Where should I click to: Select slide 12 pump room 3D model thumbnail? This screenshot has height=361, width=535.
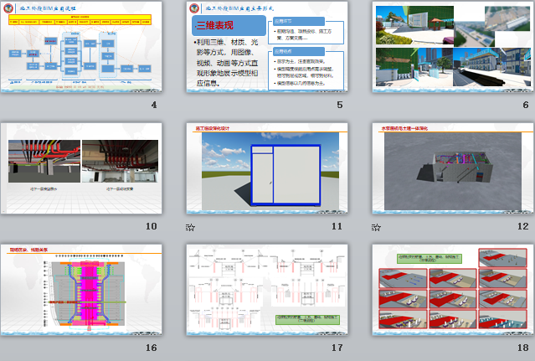click(452, 168)
